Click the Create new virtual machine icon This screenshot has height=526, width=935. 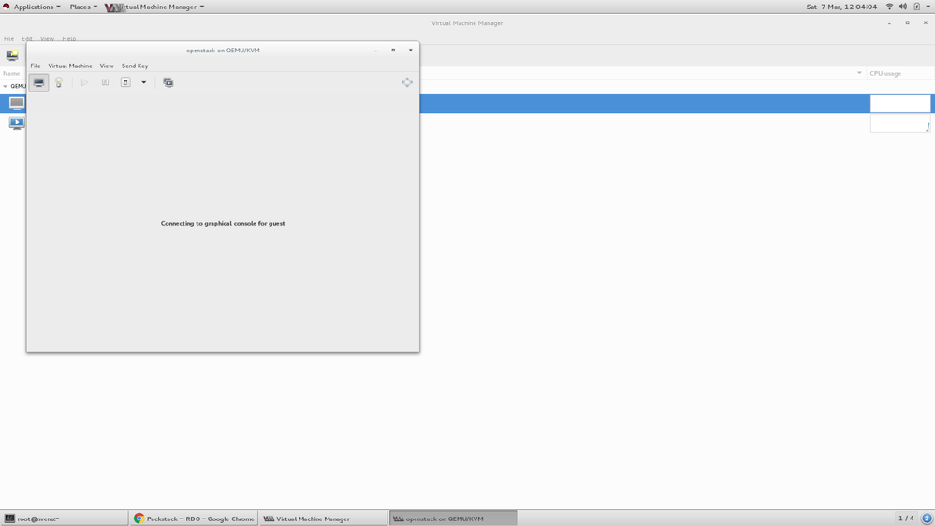click(x=12, y=56)
